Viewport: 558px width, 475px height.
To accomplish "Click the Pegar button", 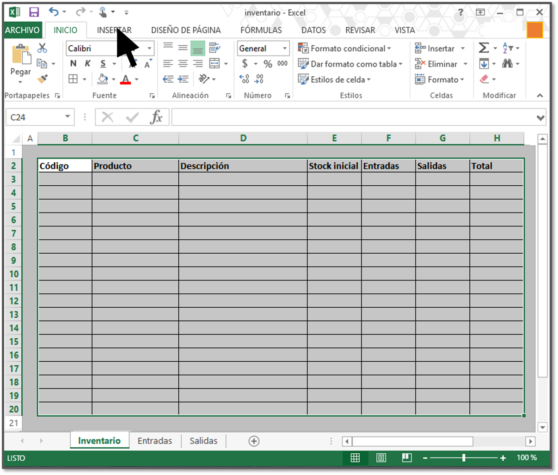I will (20, 65).
